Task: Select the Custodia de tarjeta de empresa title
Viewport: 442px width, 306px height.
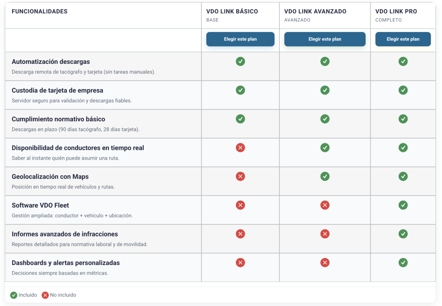Action: coord(57,91)
